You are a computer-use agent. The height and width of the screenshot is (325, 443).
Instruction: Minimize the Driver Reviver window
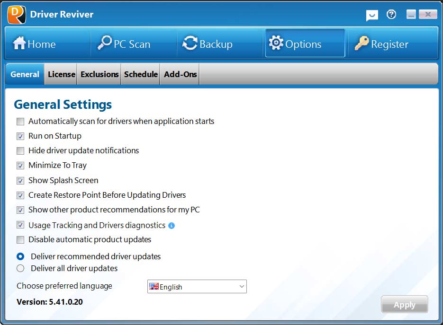[x=411, y=14]
